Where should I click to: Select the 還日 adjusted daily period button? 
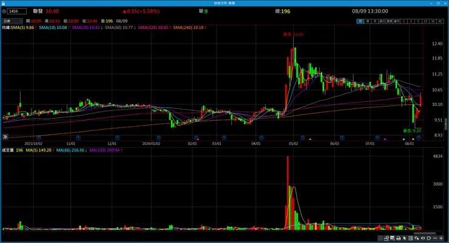click(x=382, y=21)
